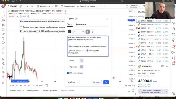Open the text color swatch
The image size is (176, 99).
click(x=69, y=32)
